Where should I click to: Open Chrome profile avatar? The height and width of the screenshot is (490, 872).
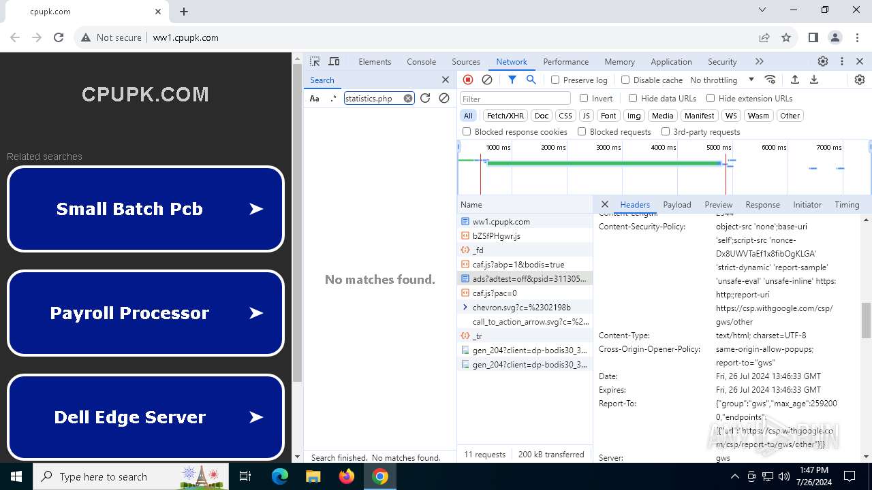pyautogui.click(x=835, y=37)
